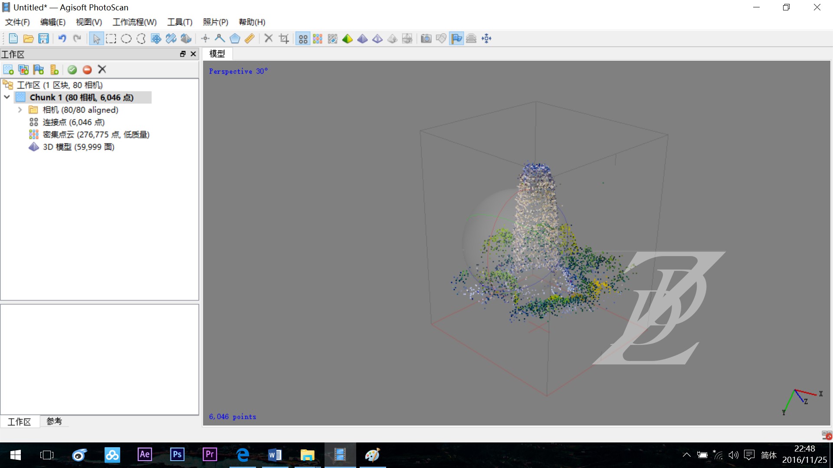The image size is (833, 468).
Task: Toggle the textured model view
Action: [392, 39]
